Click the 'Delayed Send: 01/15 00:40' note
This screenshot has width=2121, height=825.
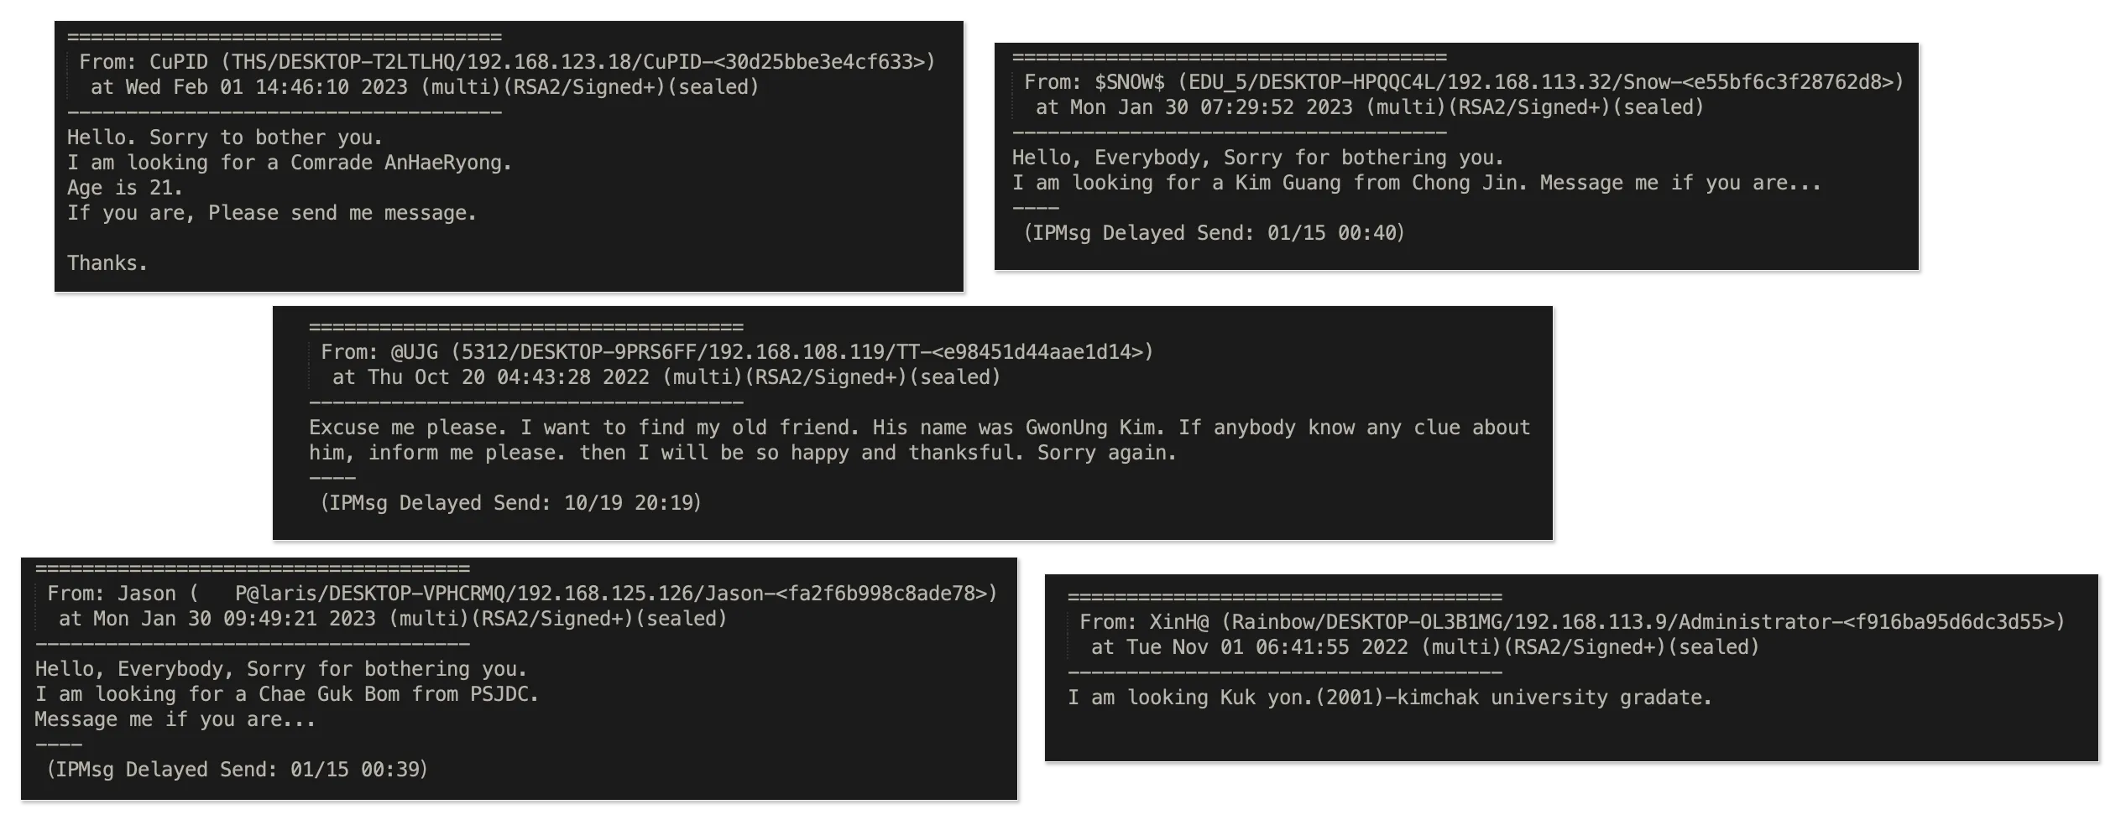coord(1214,233)
